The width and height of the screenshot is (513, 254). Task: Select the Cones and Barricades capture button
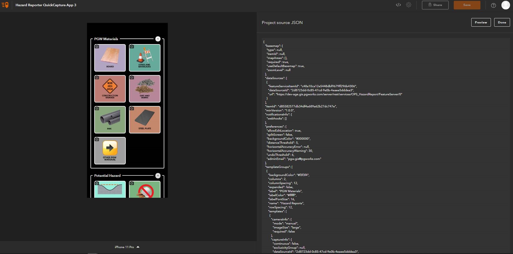tap(145, 58)
